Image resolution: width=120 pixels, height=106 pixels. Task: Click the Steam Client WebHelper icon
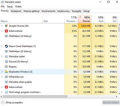(6, 46)
